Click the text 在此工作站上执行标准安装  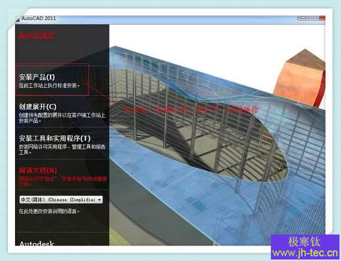49,85
